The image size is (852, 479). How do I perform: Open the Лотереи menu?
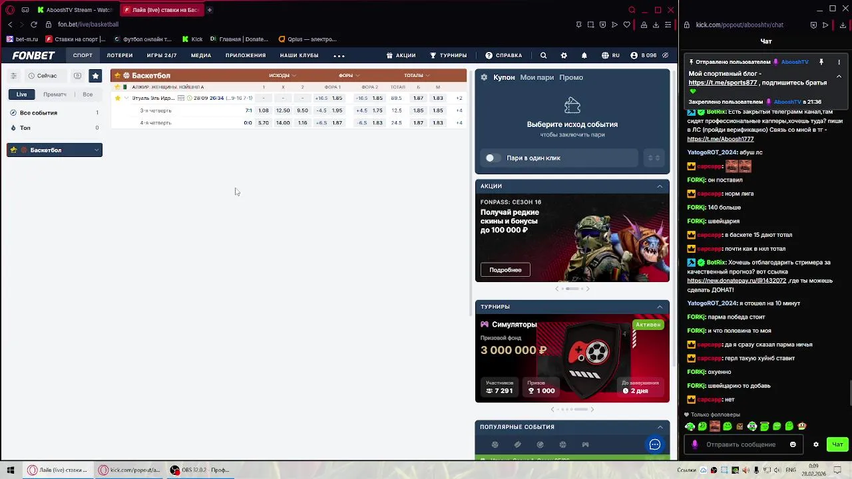coord(120,56)
